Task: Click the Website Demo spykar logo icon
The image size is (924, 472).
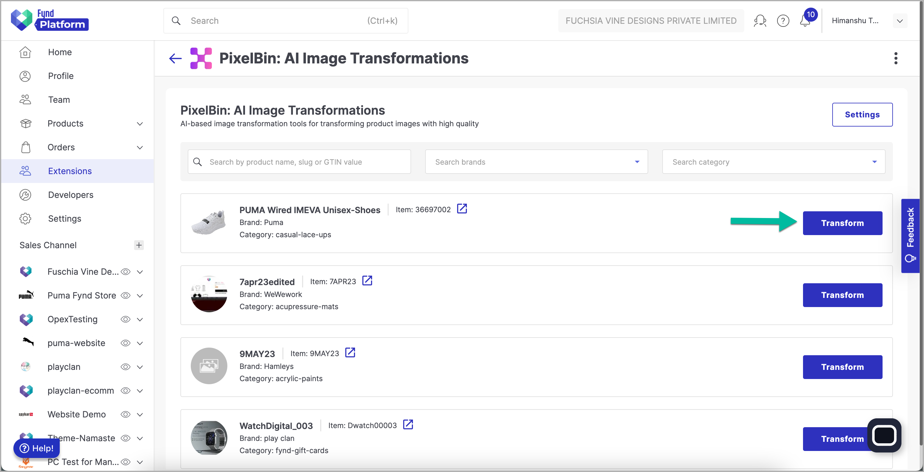Action: 26,414
